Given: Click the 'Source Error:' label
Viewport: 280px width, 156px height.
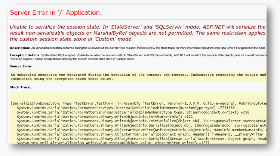Looking at the screenshot, I should click(x=21, y=66).
